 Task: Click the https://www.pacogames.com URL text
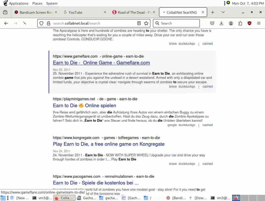(77, 176)
